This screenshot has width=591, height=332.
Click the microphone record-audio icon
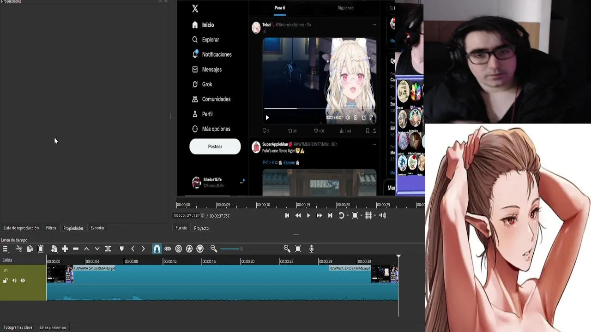311,249
